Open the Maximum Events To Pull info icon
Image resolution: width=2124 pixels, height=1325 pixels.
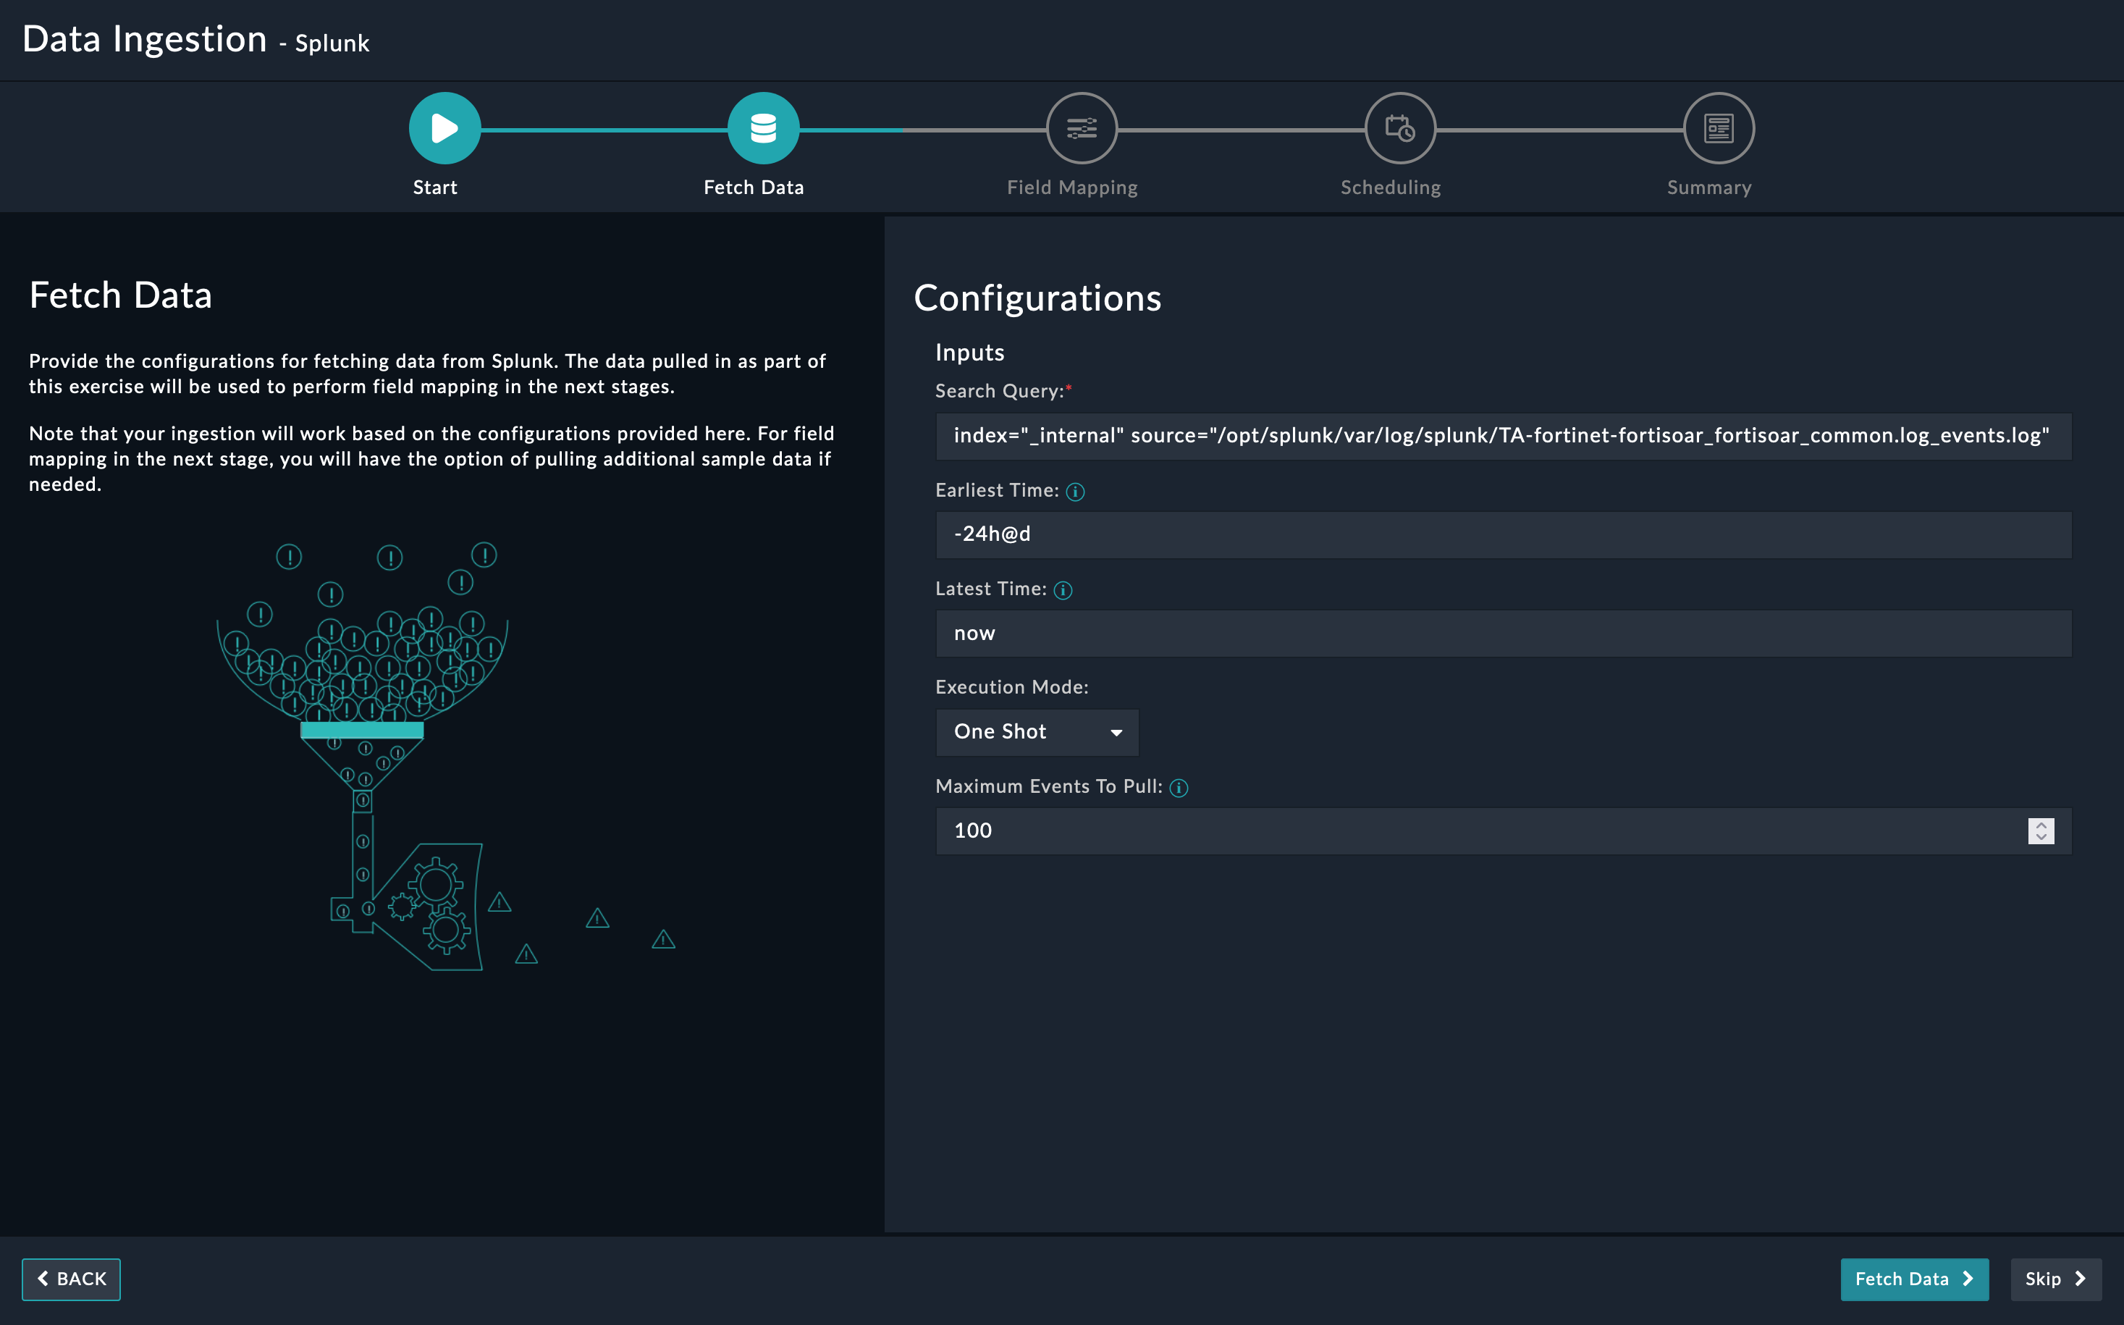point(1179,788)
